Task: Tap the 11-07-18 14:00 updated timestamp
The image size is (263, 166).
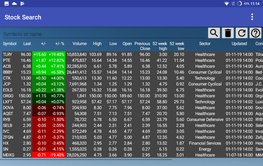Action: point(239,155)
